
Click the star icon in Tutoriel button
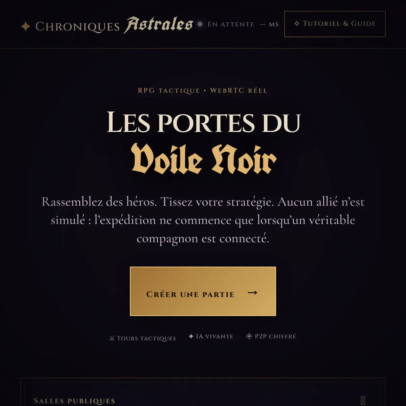[x=297, y=24]
